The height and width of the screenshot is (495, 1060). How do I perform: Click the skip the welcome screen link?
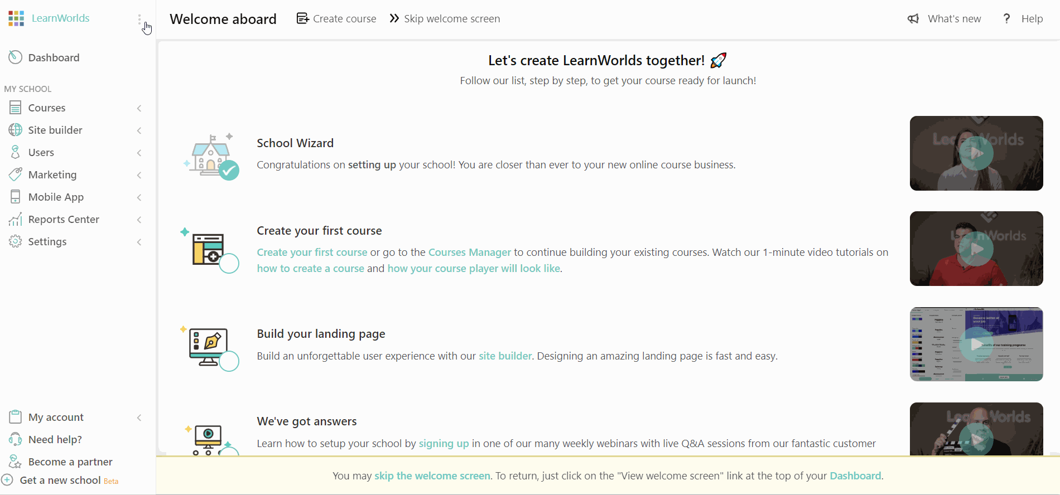432,475
